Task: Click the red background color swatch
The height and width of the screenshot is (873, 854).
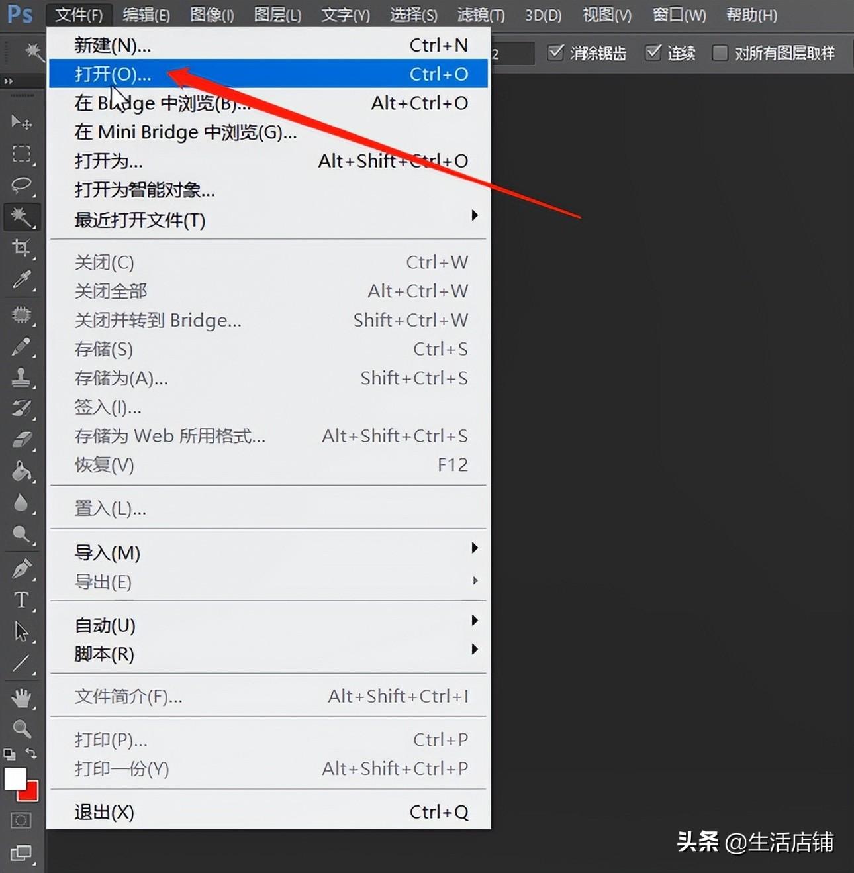Action: coord(31,794)
